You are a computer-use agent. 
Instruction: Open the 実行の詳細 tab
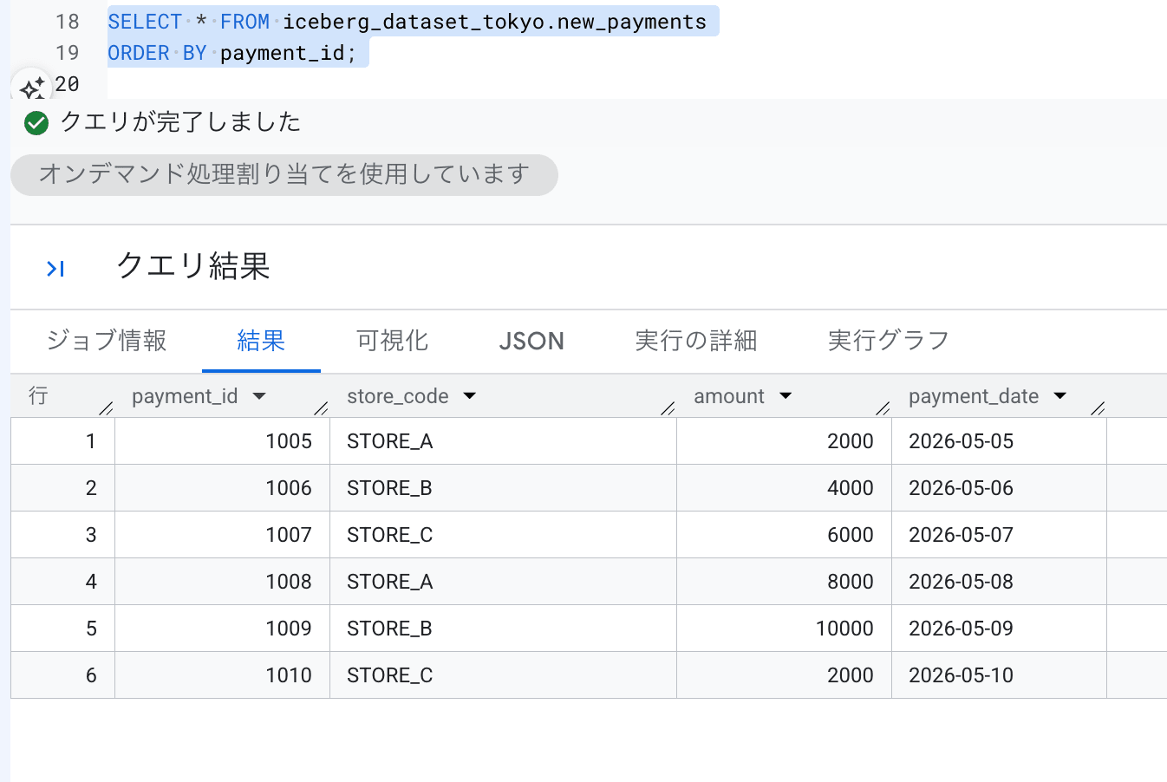click(x=696, y=341)
